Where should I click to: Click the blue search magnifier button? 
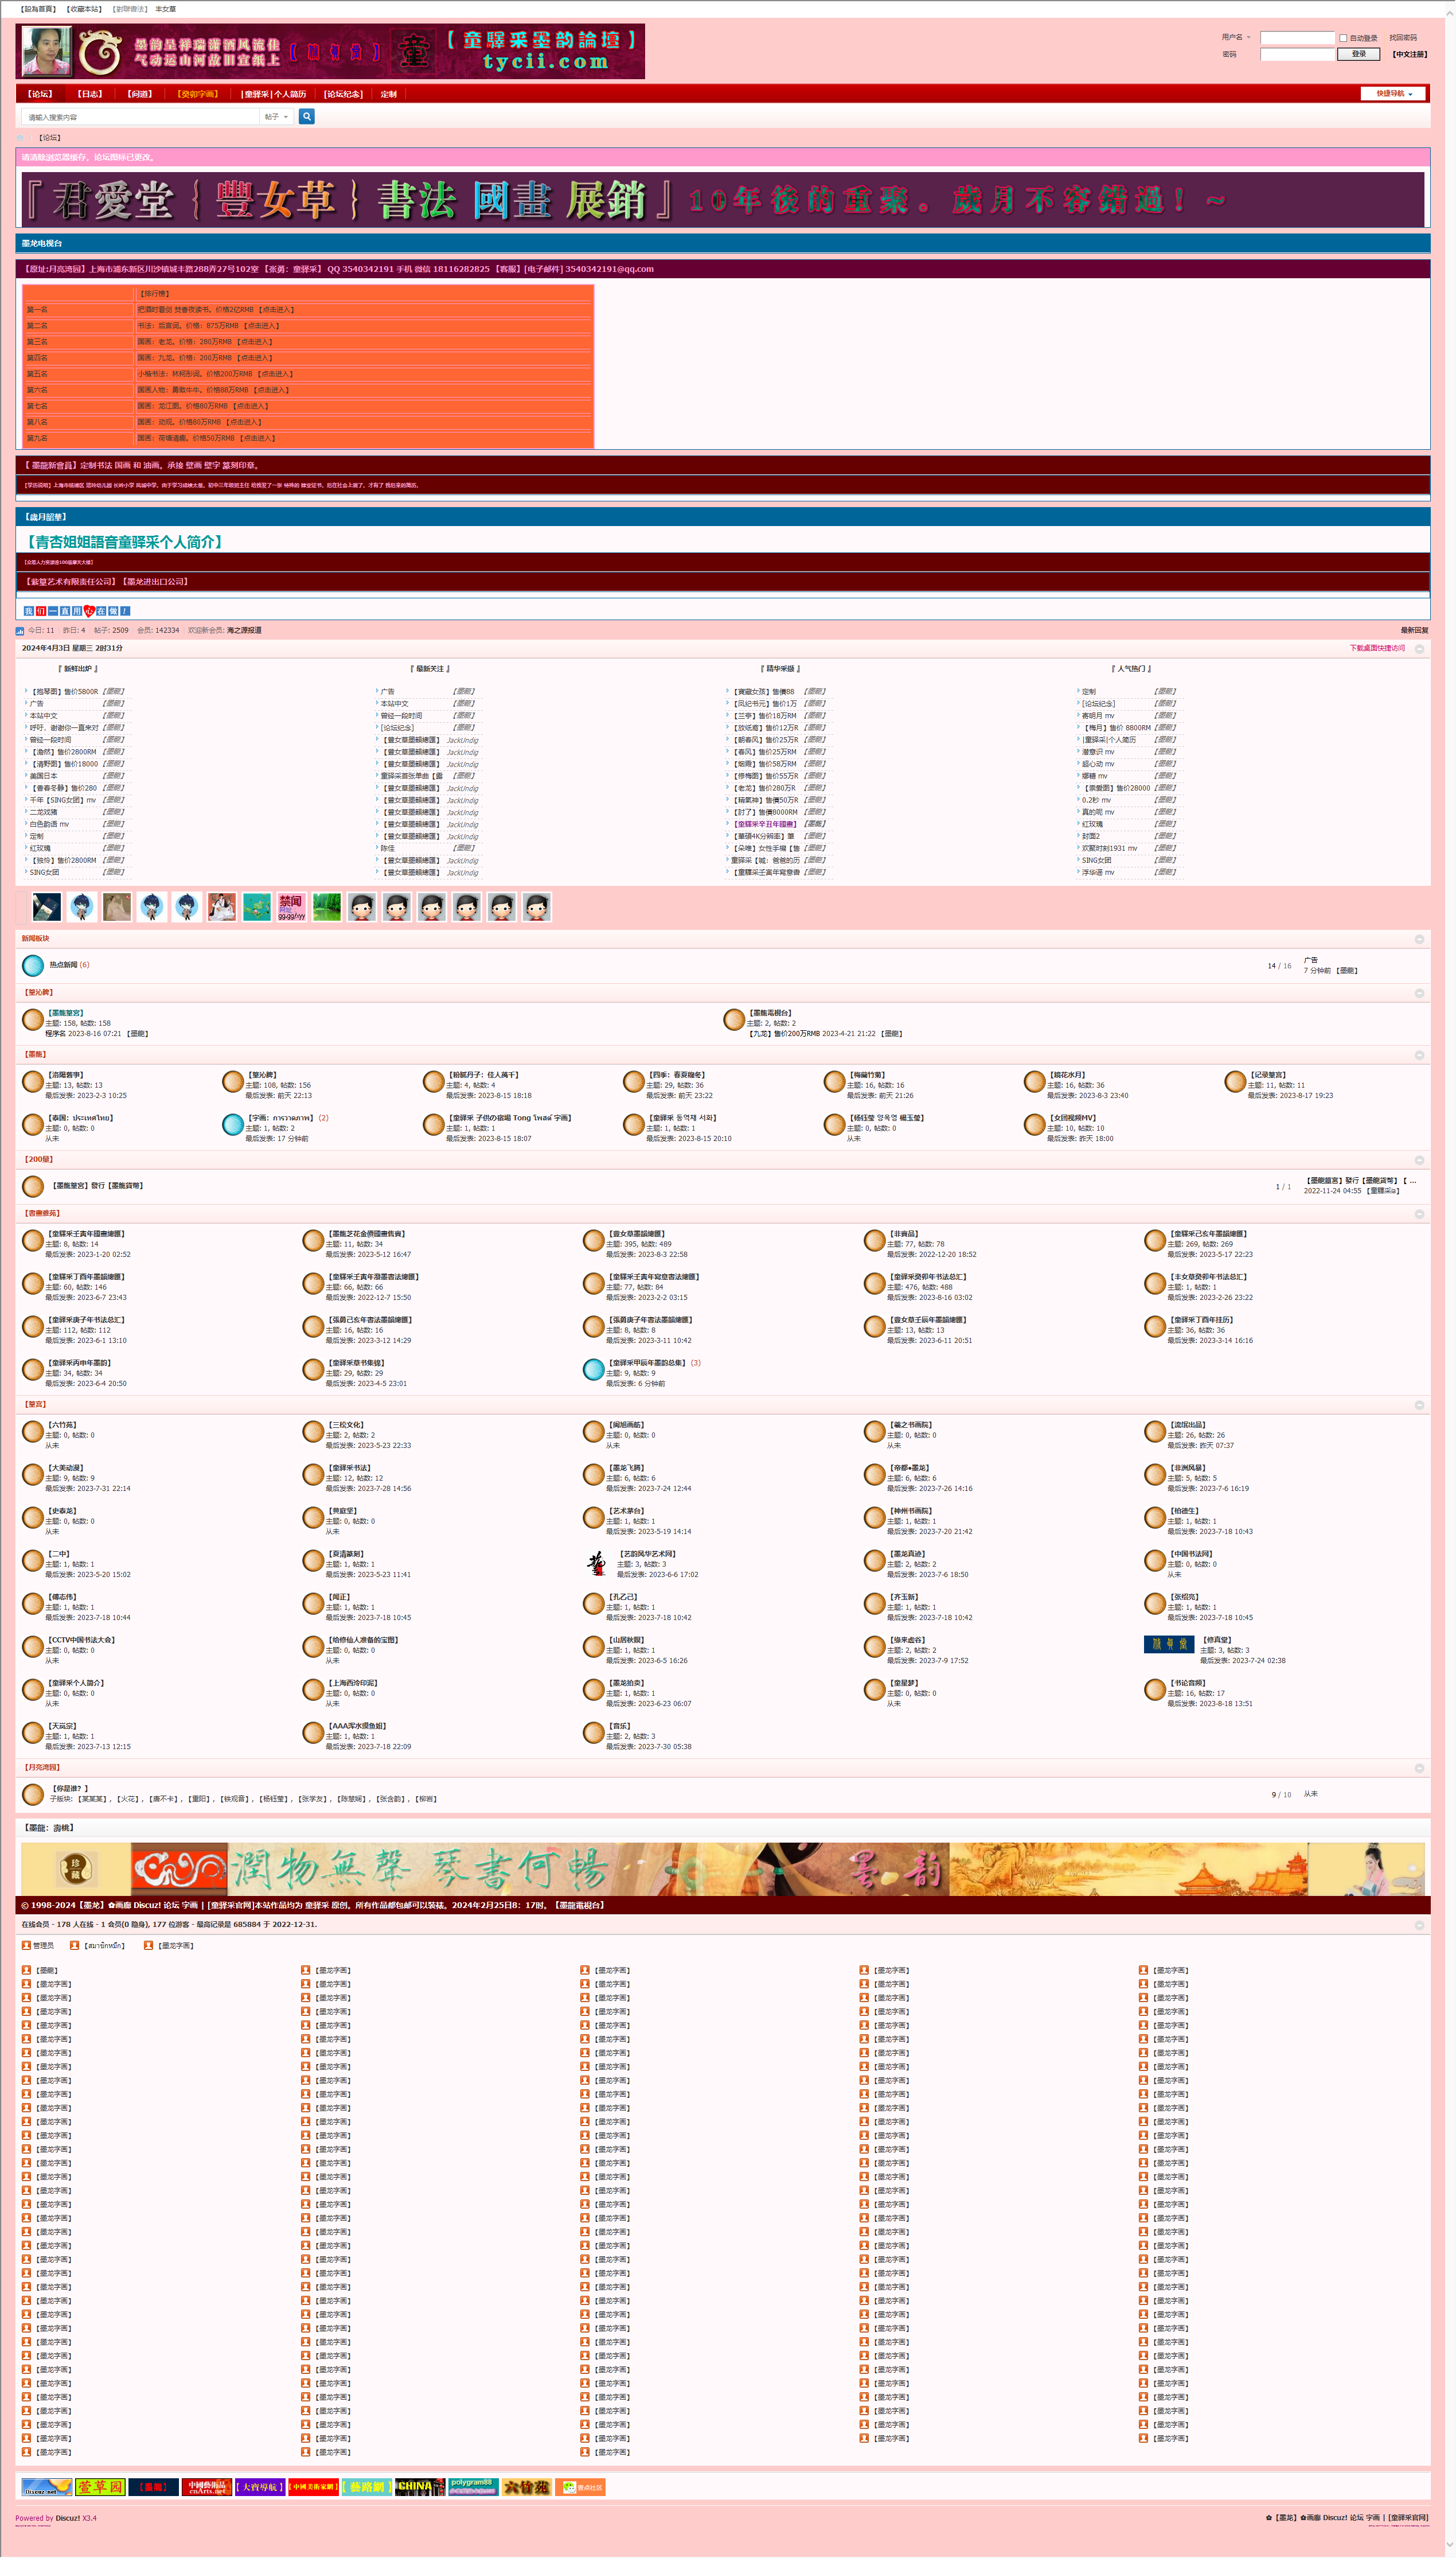tap(307, 117)
